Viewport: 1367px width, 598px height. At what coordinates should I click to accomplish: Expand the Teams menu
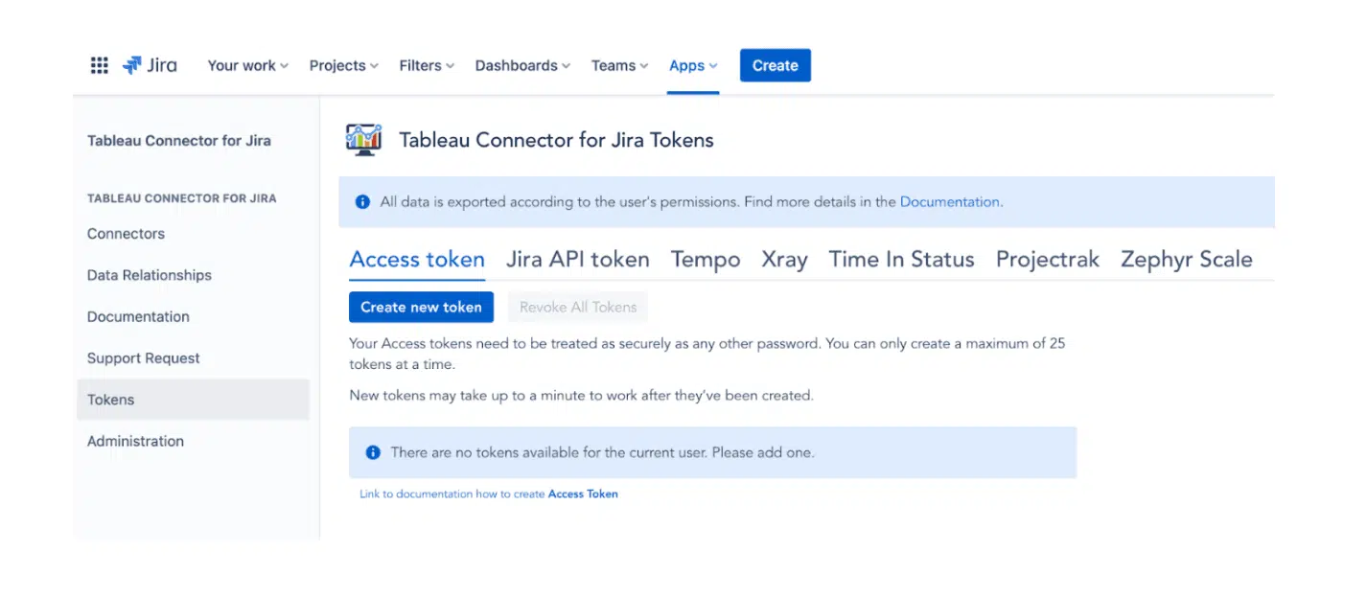(x=619, y=65)
